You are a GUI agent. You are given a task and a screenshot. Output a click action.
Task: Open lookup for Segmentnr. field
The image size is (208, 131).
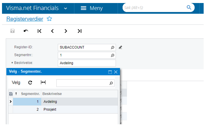113,55
